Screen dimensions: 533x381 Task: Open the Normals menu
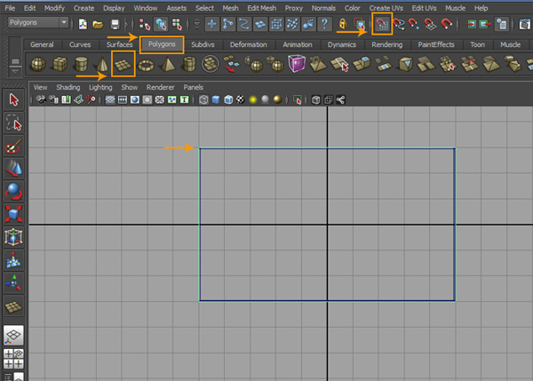click(x=323, y=8)
